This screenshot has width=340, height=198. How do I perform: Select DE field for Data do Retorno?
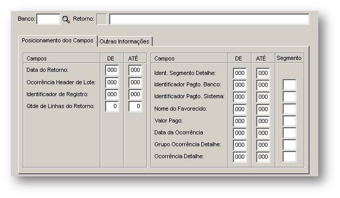[112, 70]
